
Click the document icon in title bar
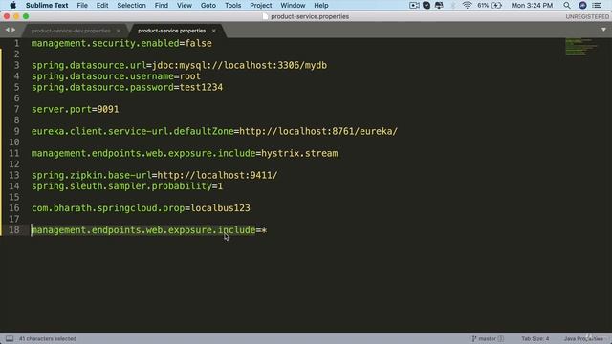pos(266,16)
